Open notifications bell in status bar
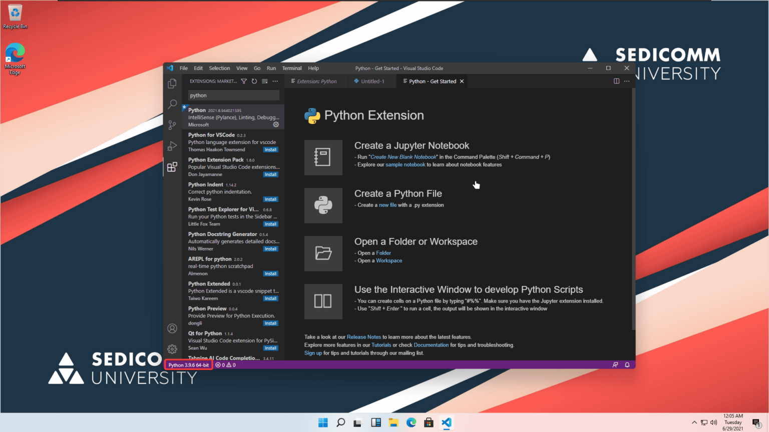 pyautogui.click(x=627, y=365)
